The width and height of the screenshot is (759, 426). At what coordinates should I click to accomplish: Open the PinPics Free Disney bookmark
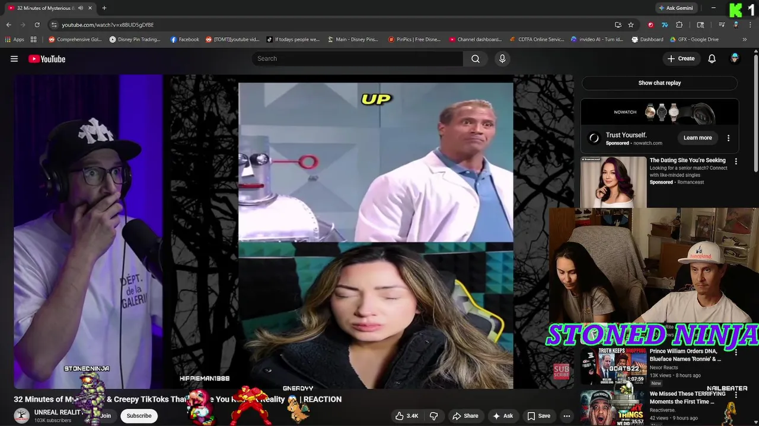click(x=414, y=40)
